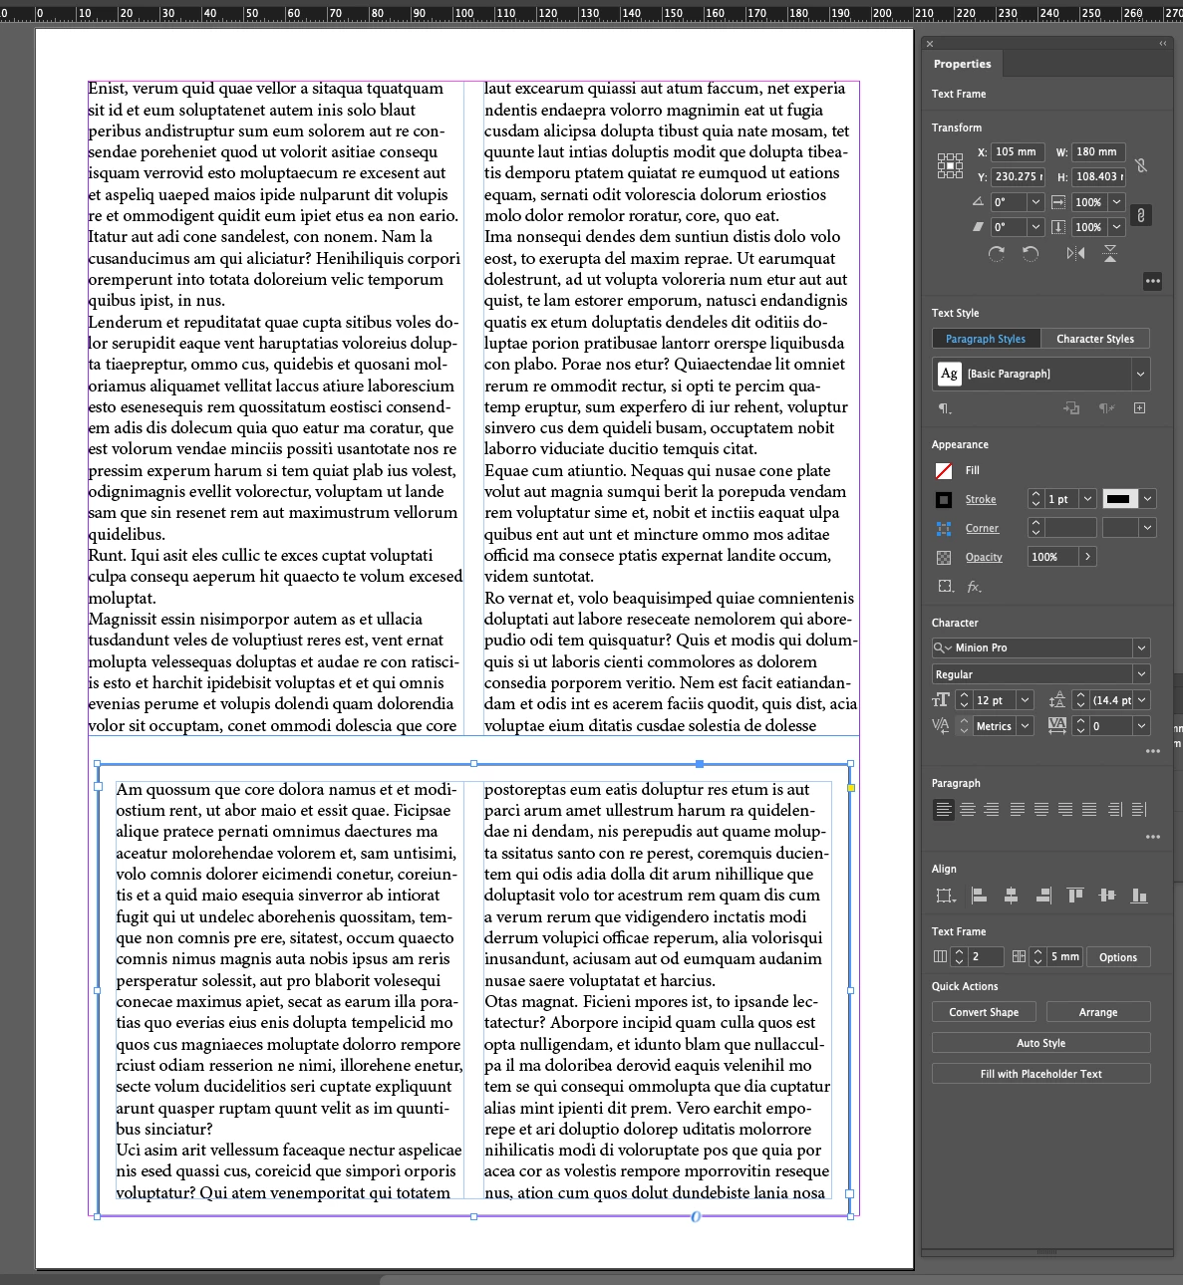The image size is (1183, 1285).
Task: Click the Corner link
Action: click(x=982, y=528)
